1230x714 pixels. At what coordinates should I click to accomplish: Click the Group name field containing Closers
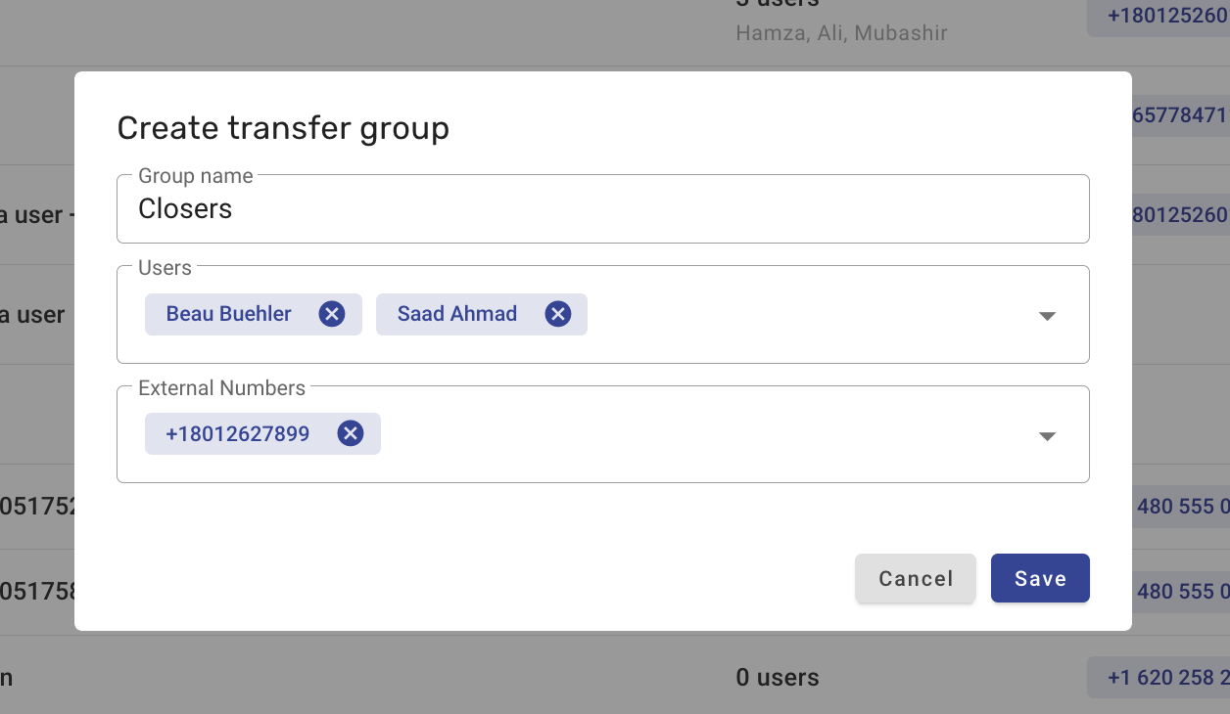602,209
